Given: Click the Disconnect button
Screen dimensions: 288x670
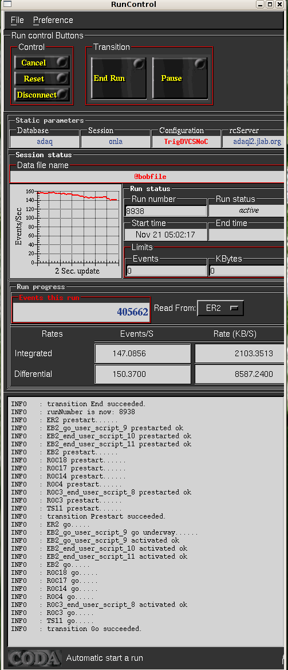Looking at the screenshot, I should (42, 95).
